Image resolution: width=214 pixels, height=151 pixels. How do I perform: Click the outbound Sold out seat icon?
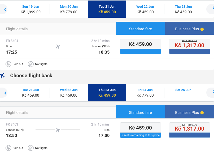8,64
